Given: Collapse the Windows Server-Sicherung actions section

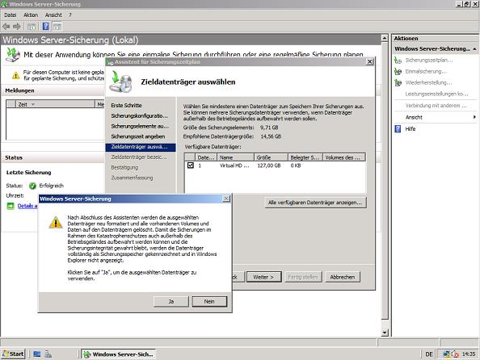Looking at the screenshot, I should 474,49.
